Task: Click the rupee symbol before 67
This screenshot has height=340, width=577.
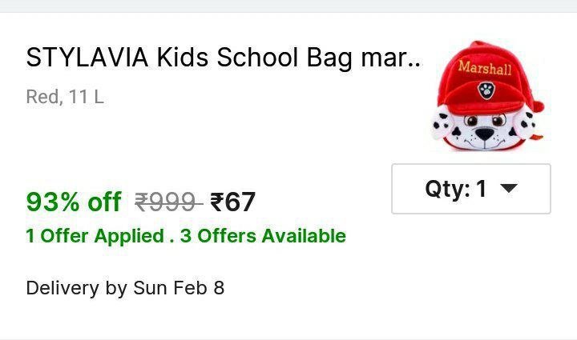Action: pos(216,202)
